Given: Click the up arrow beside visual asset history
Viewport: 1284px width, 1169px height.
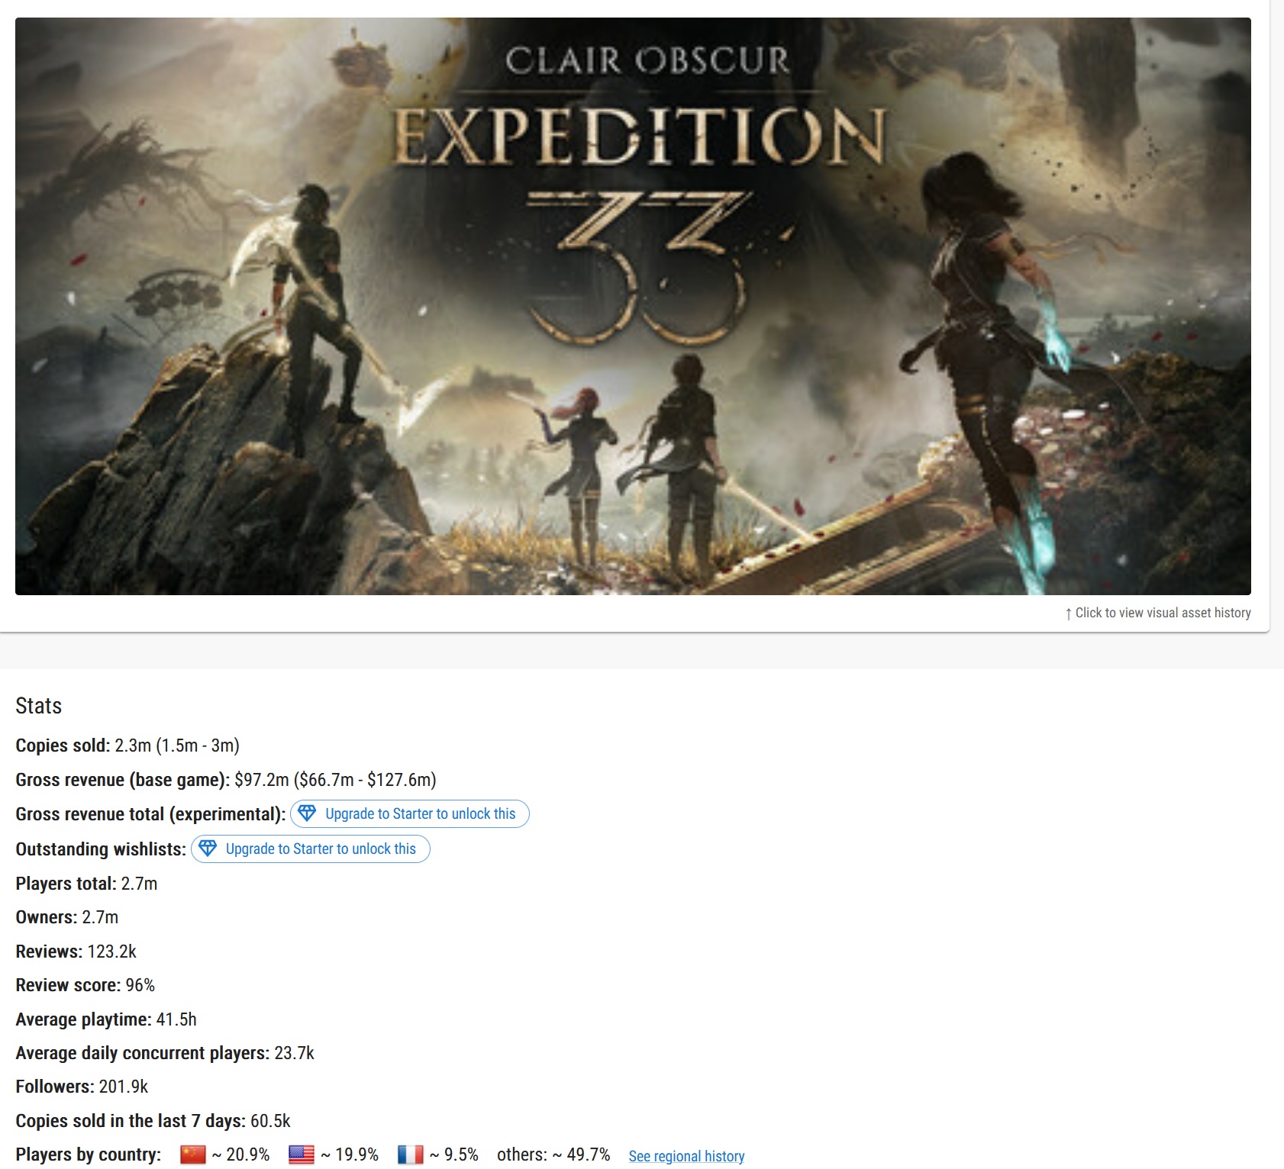Looking at the screenshot, I should point(1069,613).
